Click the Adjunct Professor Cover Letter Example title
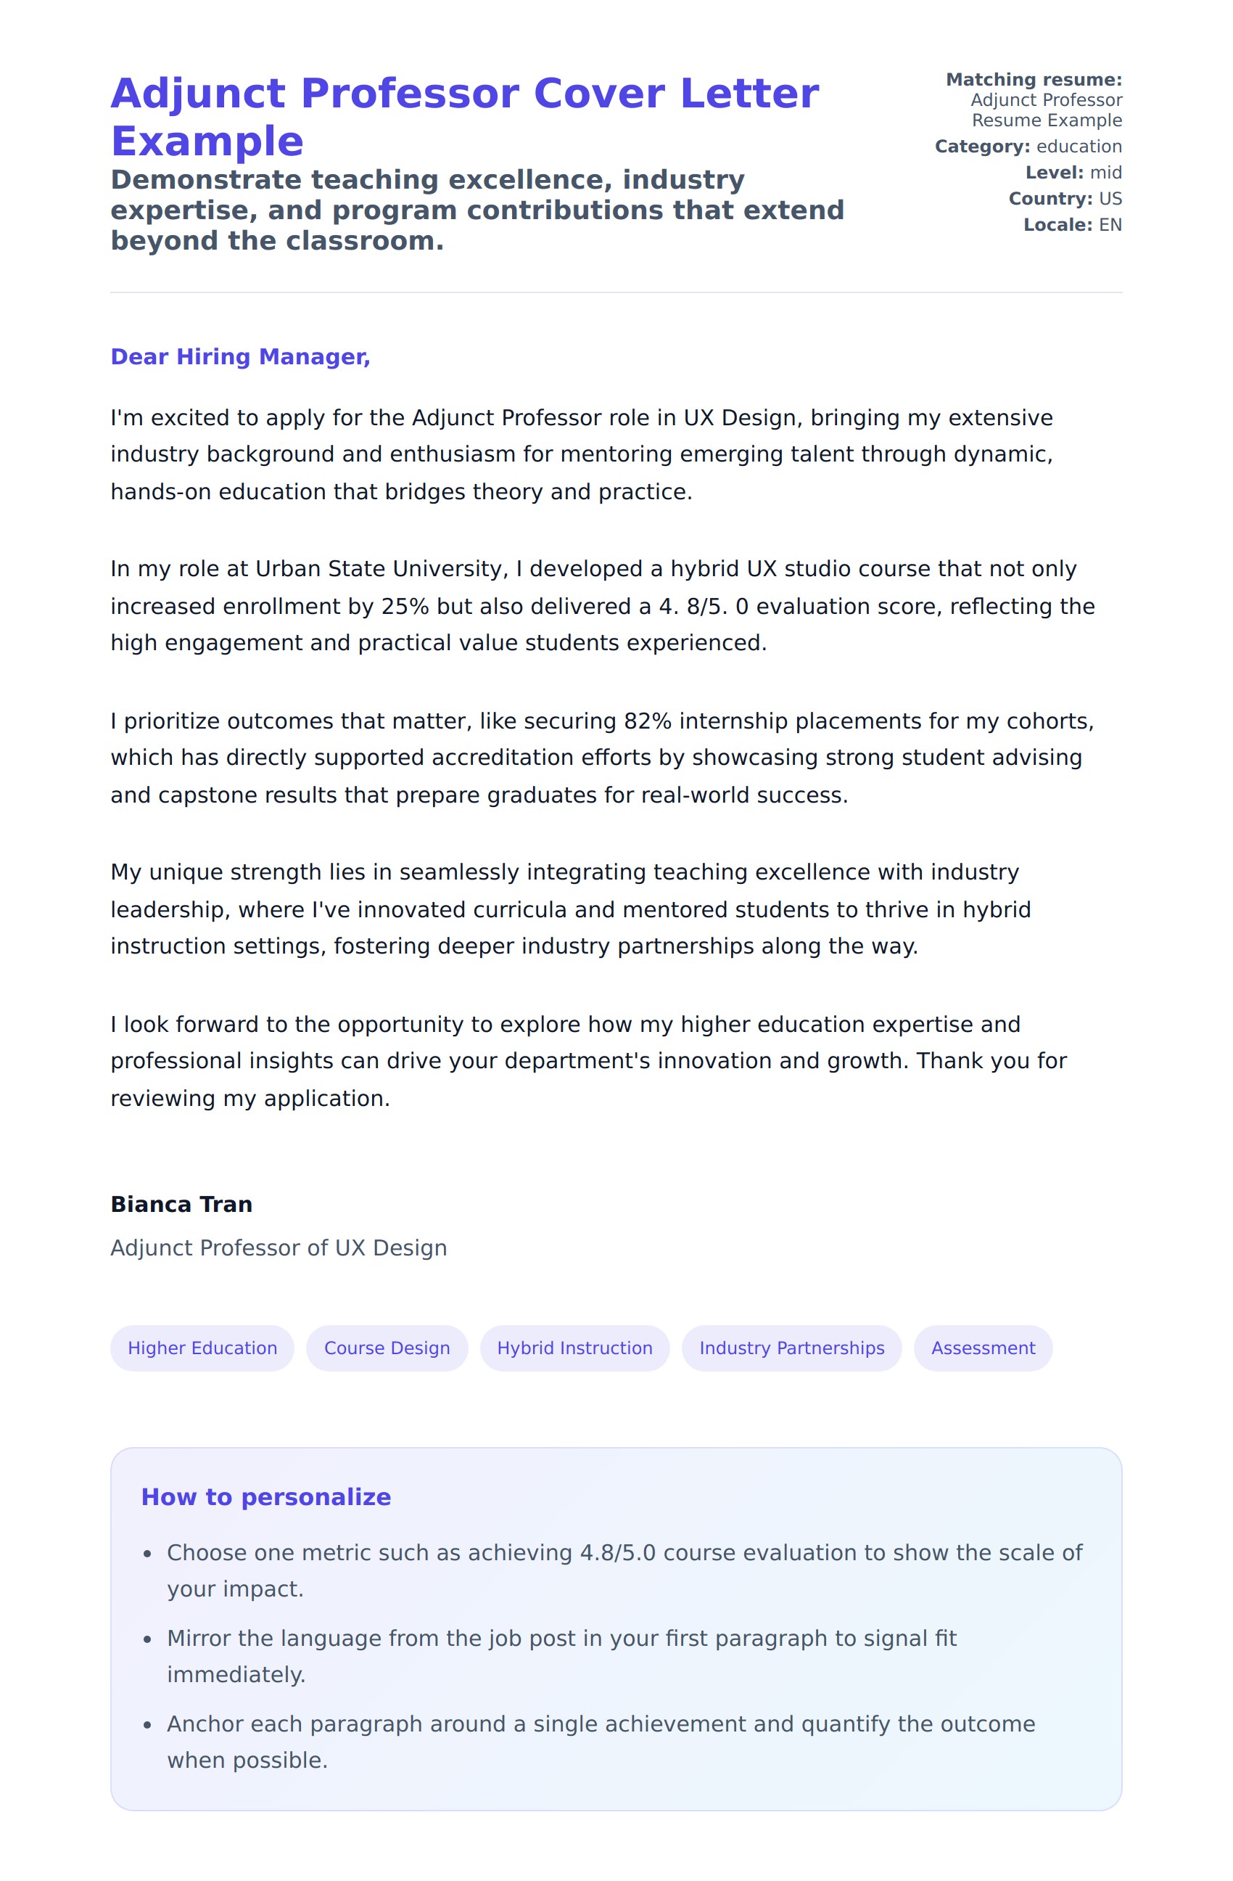Image resolution: width=1233 pixels, height=1881 pixels. click(464, 116)
